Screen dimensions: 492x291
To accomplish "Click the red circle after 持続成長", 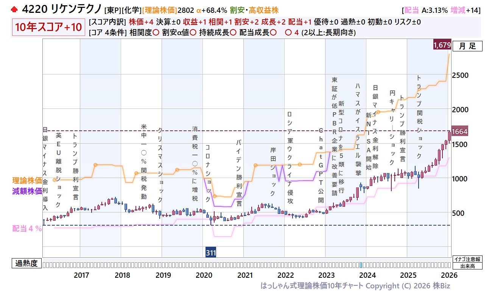I will tap(233, 33).
